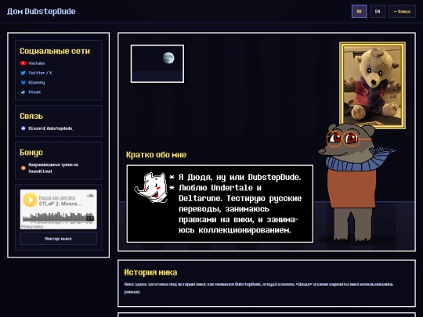Click the Bluesky butterfly icon
This screenshot has width=423, height=317.
pos(23,82)
